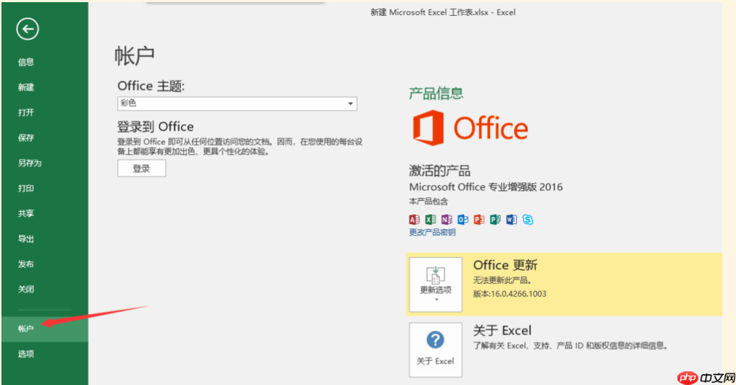Click the OneNote product icon
736x385 pixels.
pyautogui.click(x=447, y=220)
